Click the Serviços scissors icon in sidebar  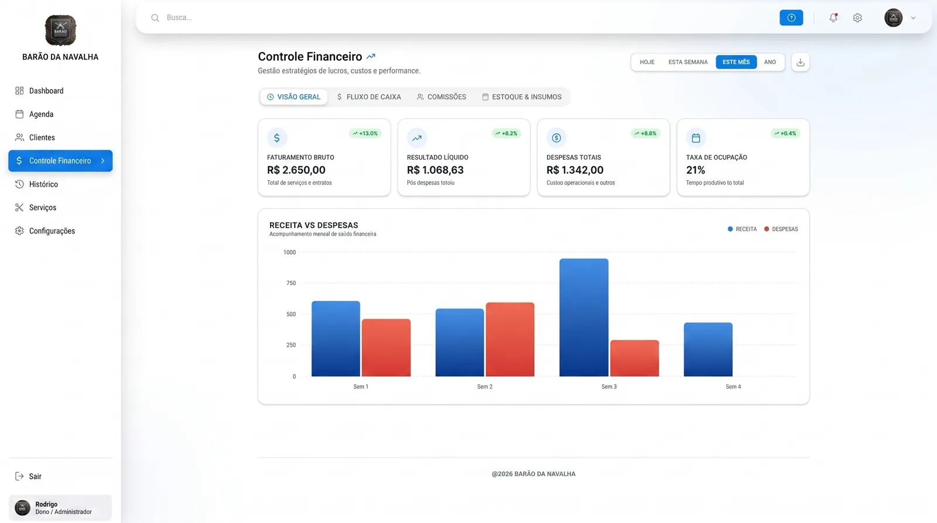click(19, 208)
